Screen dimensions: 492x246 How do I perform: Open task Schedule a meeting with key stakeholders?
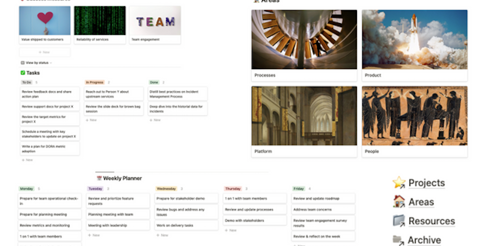pyautogui.click(x=50, y=134)
